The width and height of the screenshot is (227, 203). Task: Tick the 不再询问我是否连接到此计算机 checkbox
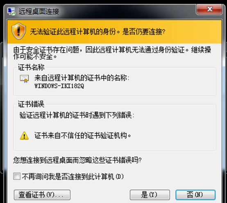coord(17,176)
